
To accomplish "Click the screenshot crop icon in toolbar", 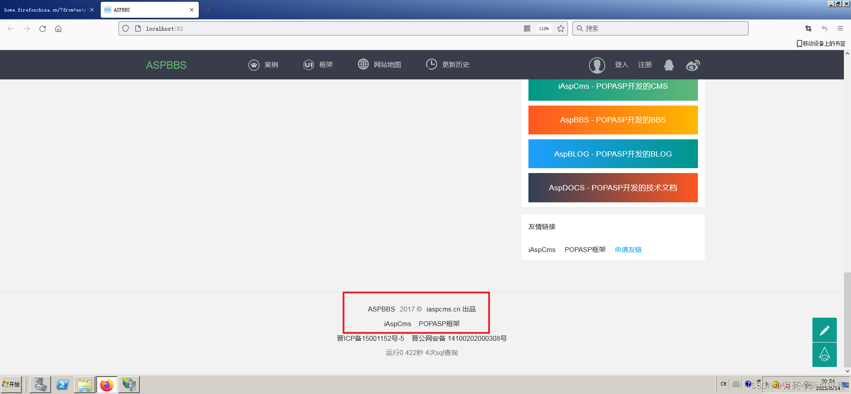I will click(x=808, y=28).
